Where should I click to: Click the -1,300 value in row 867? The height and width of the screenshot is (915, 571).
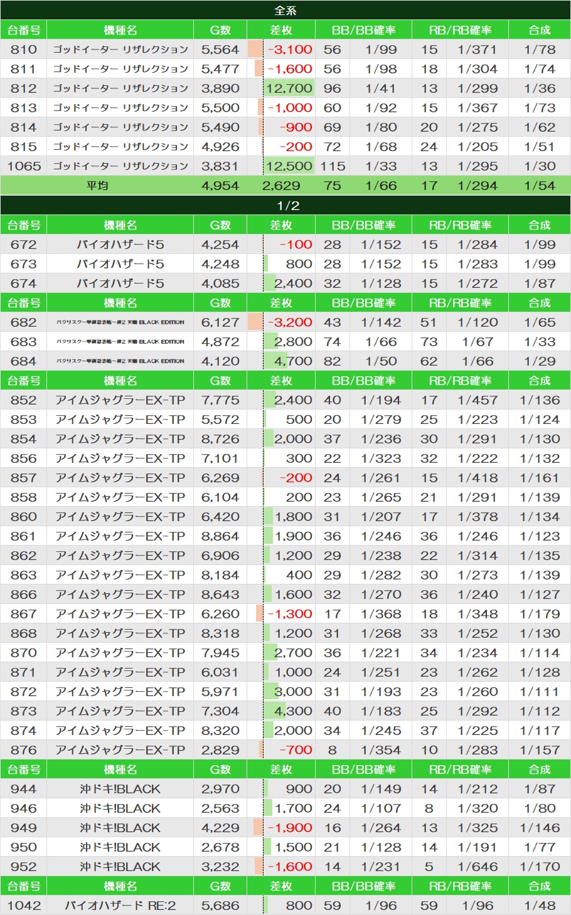pyautogui.click(x=290, y=614)
